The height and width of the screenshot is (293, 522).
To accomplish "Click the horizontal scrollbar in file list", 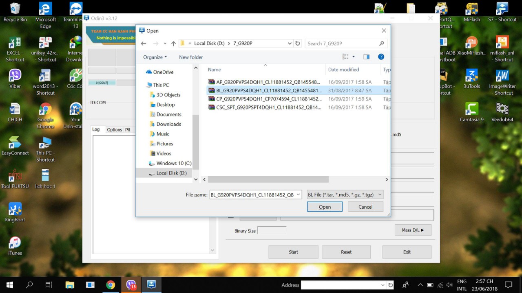I will 268,179.
